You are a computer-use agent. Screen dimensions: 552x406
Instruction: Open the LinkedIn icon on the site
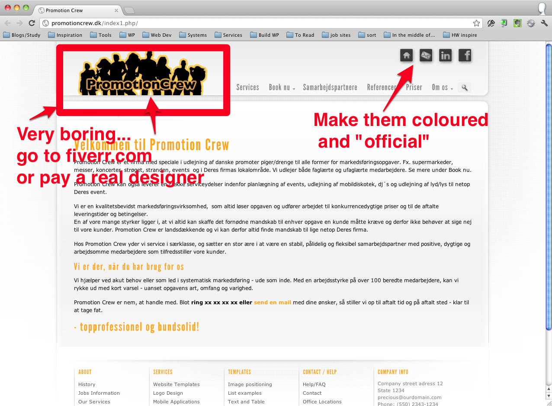tap(445, 55)
